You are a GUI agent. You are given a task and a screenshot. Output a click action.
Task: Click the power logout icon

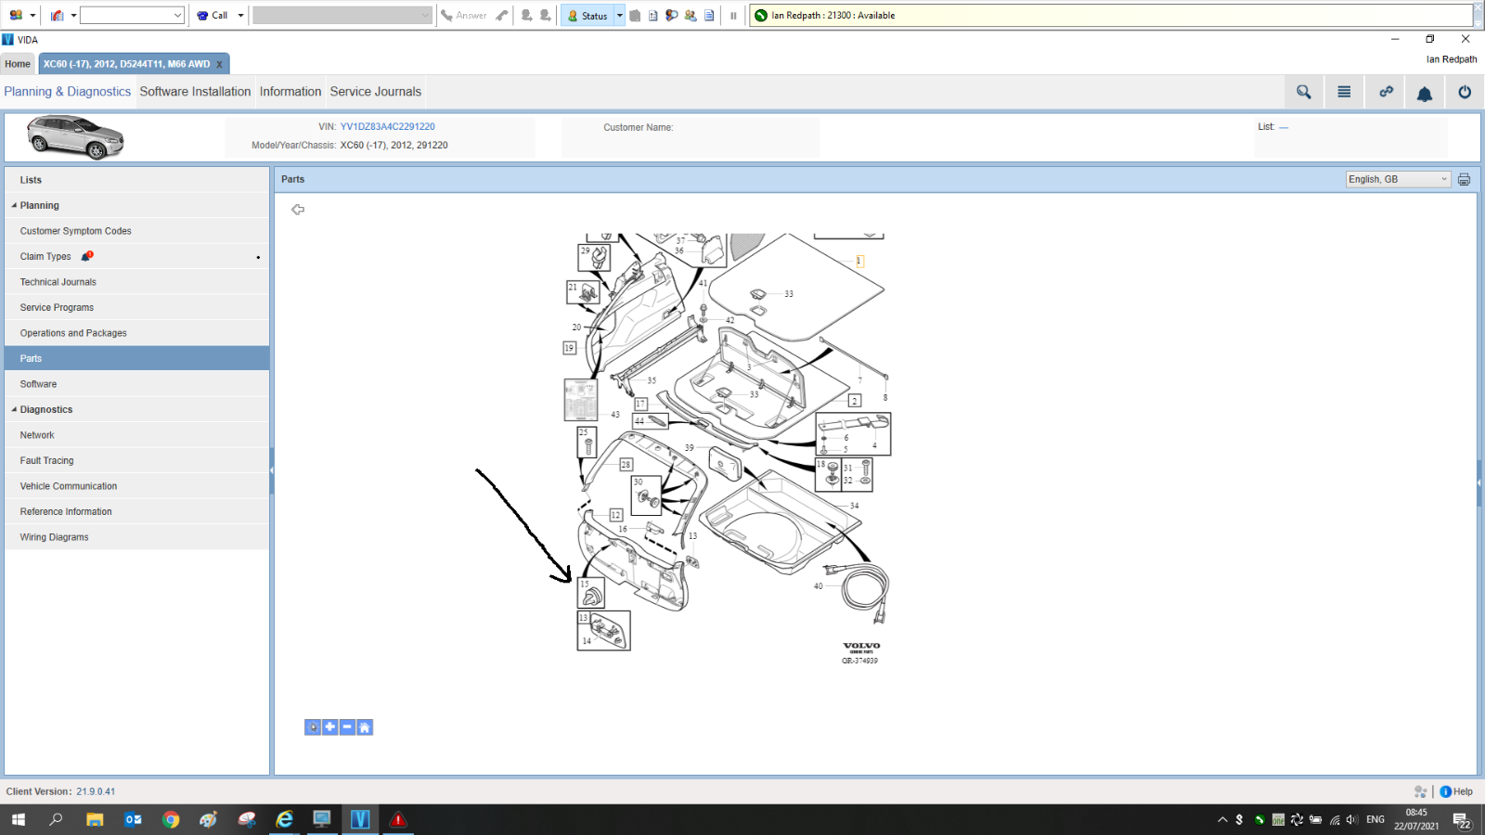point(1465,92)
